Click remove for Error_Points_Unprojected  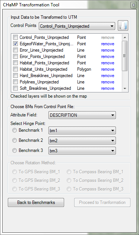pyautogui.click(x=107, y=57)
